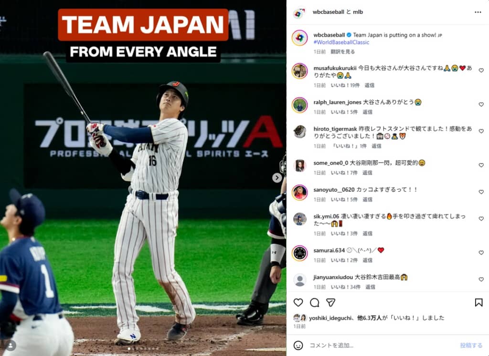This screenshot has width=489, height=356.
Task: Reply to hiroto_tigermask's comment
Action: tap(376, 146)
